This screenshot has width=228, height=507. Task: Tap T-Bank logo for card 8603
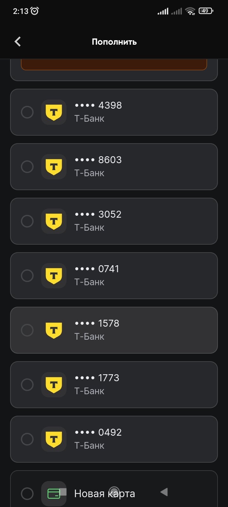(x=54, y=167)
